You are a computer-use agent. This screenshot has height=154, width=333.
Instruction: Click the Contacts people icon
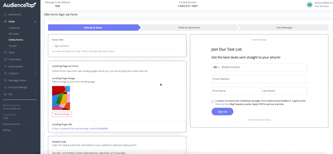tap(5, 74)
